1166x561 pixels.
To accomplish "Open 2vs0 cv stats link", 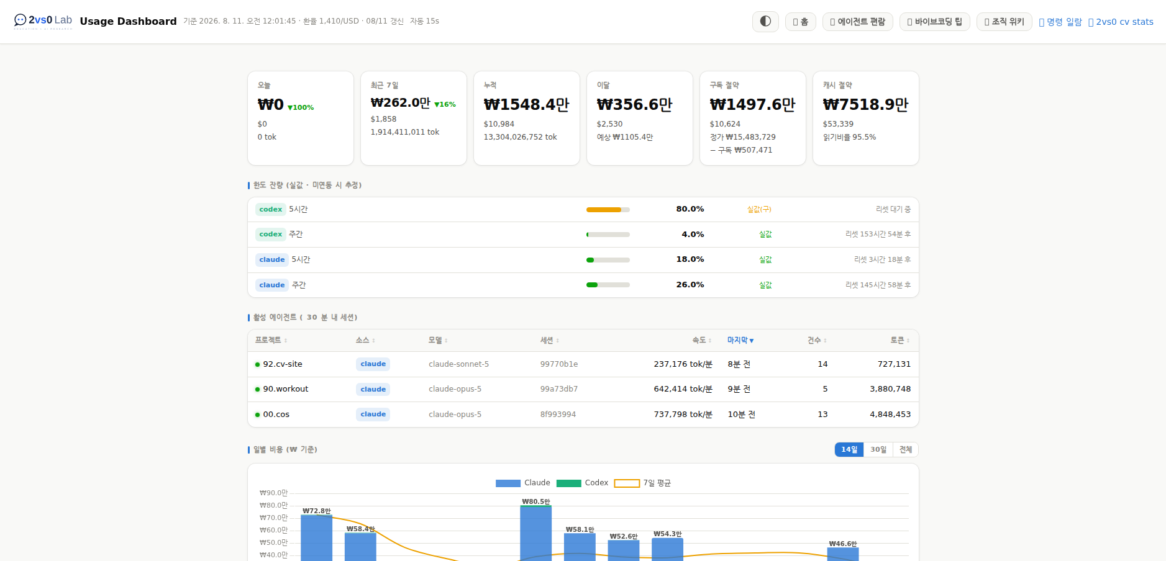I will pos(1121,22).
